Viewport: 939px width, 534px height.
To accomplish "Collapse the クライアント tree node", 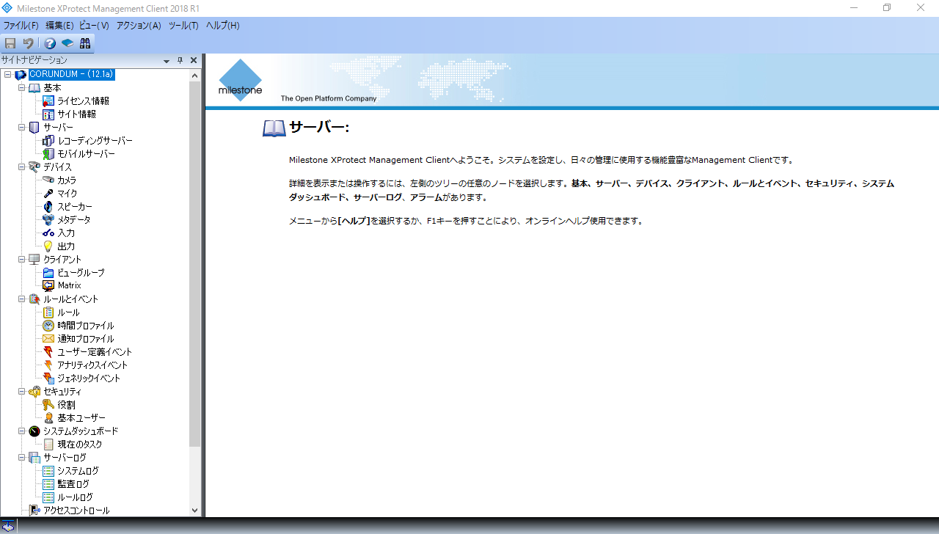I will (21, 260).
